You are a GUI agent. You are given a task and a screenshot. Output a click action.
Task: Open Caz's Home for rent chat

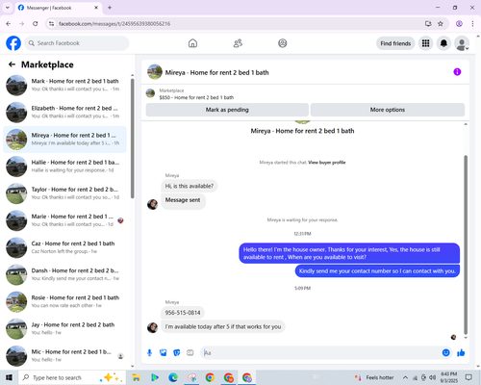point(65,247)
